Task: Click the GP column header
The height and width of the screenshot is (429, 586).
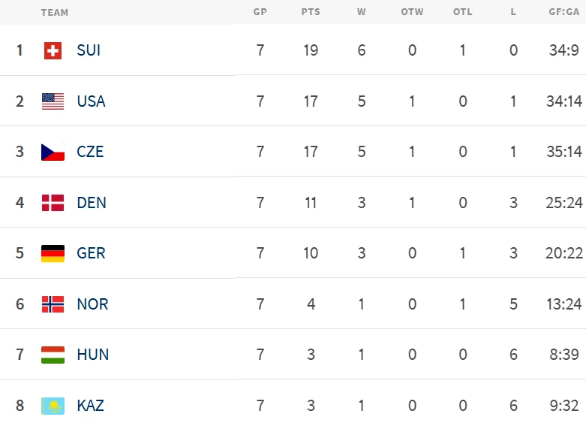Action: point(260,12)
